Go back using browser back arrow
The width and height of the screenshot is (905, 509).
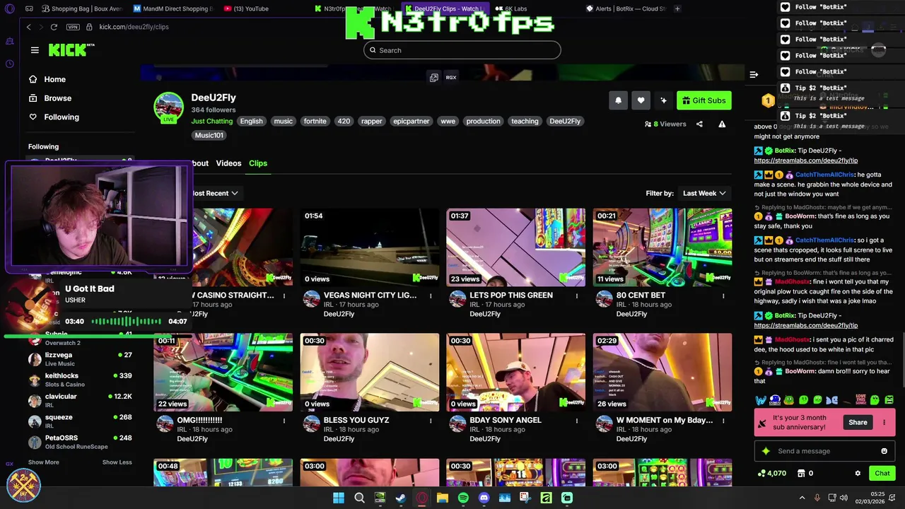(x=29, y=27)
